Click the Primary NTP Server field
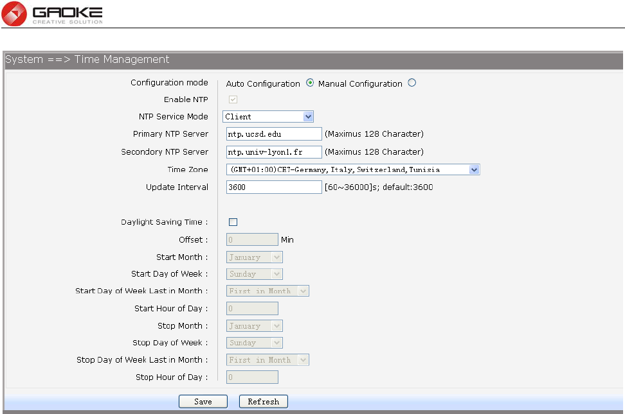This screenshot has width=625, height=414. point(274,134)
